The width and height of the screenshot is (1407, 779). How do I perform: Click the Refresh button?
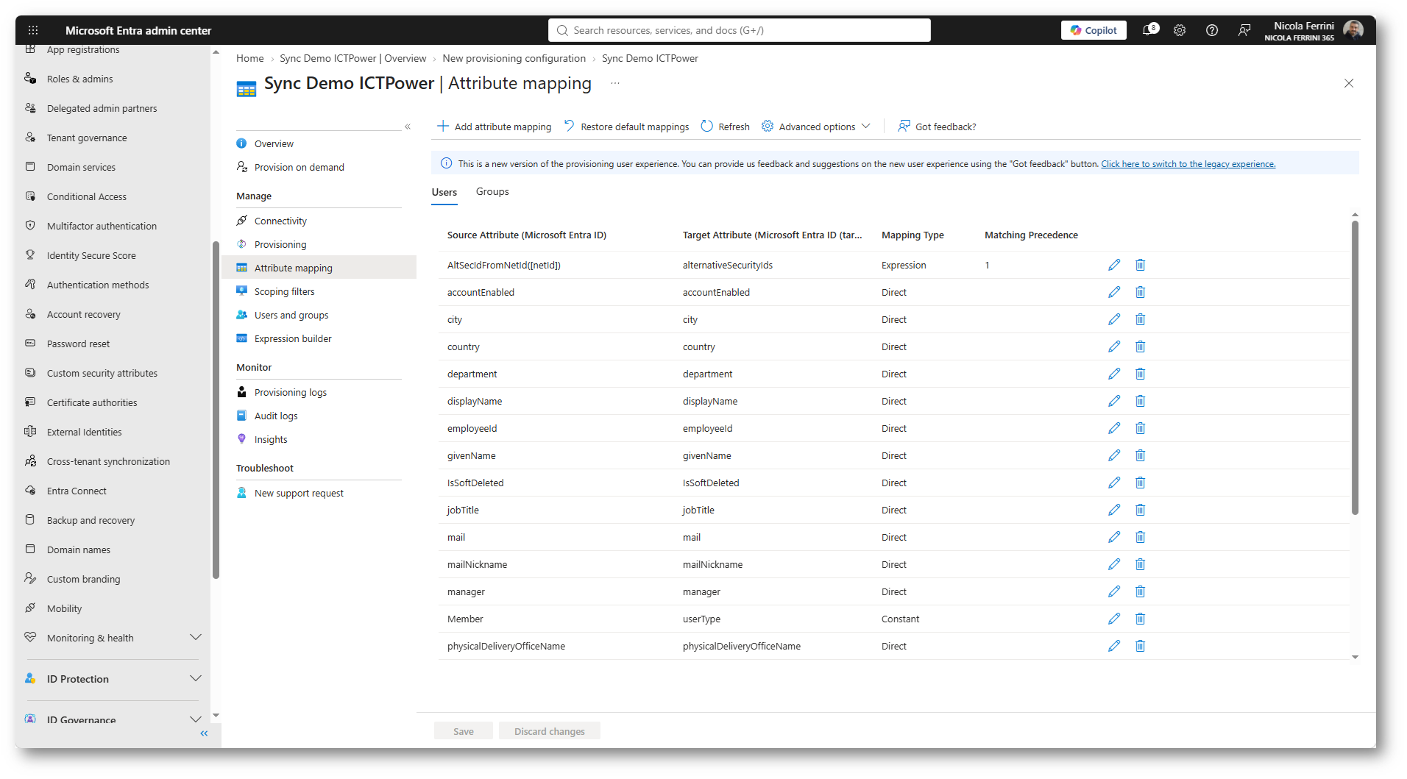(x=726, y=127)
